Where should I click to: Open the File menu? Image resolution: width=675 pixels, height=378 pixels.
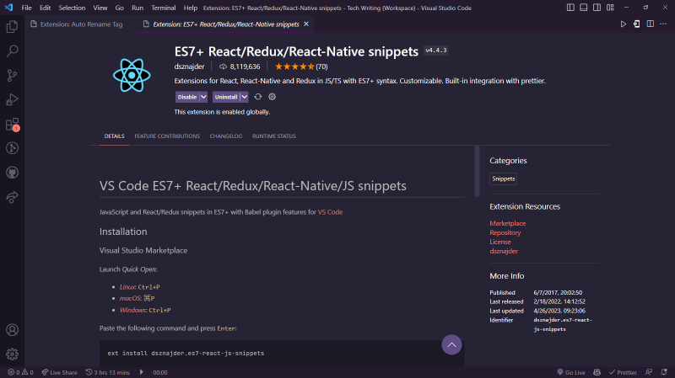[26, 8]
